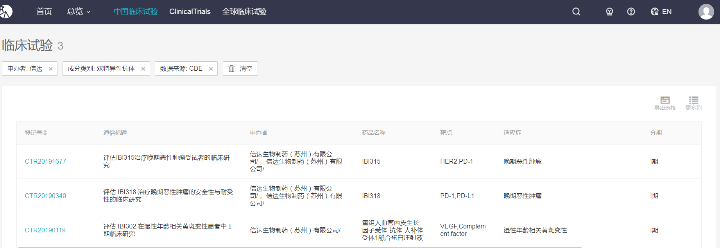Select drug name cell IBI315

point(371,162)
